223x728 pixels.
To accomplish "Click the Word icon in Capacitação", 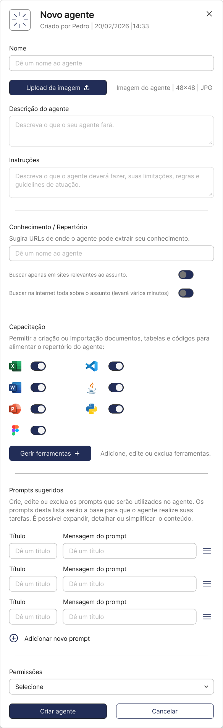I will 15,388.
